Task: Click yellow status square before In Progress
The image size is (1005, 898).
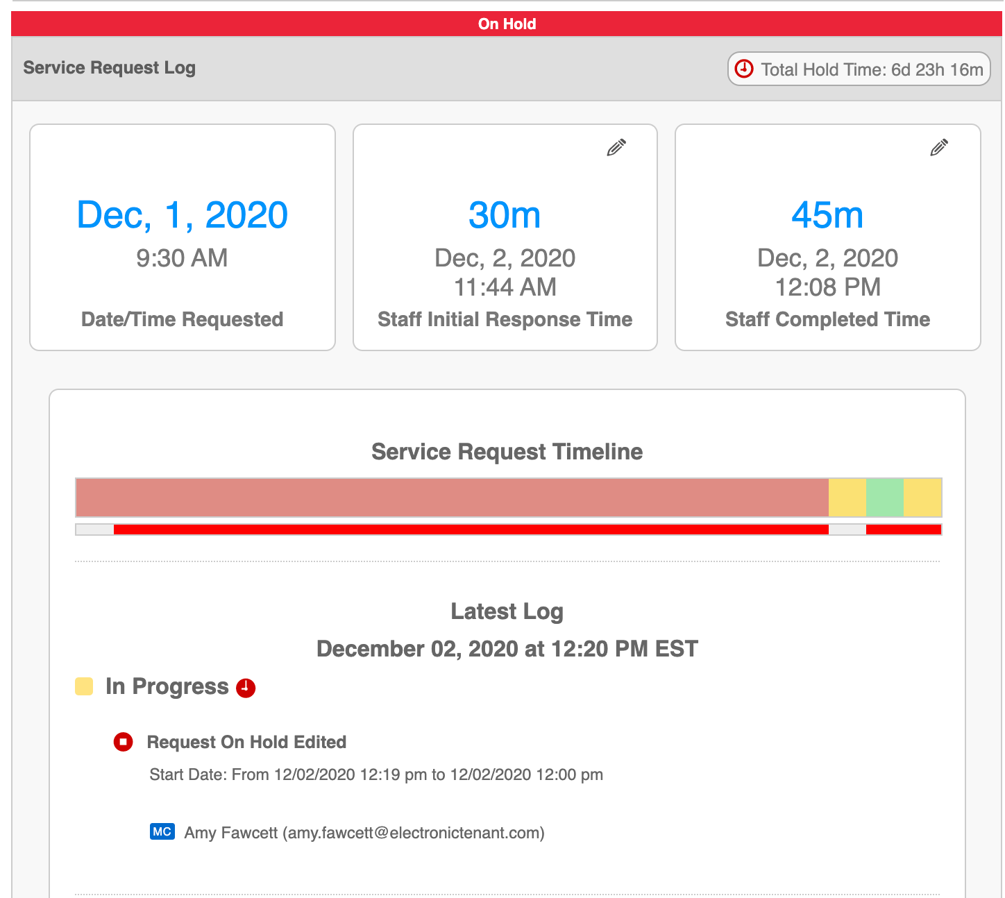Action: (84, 686)
